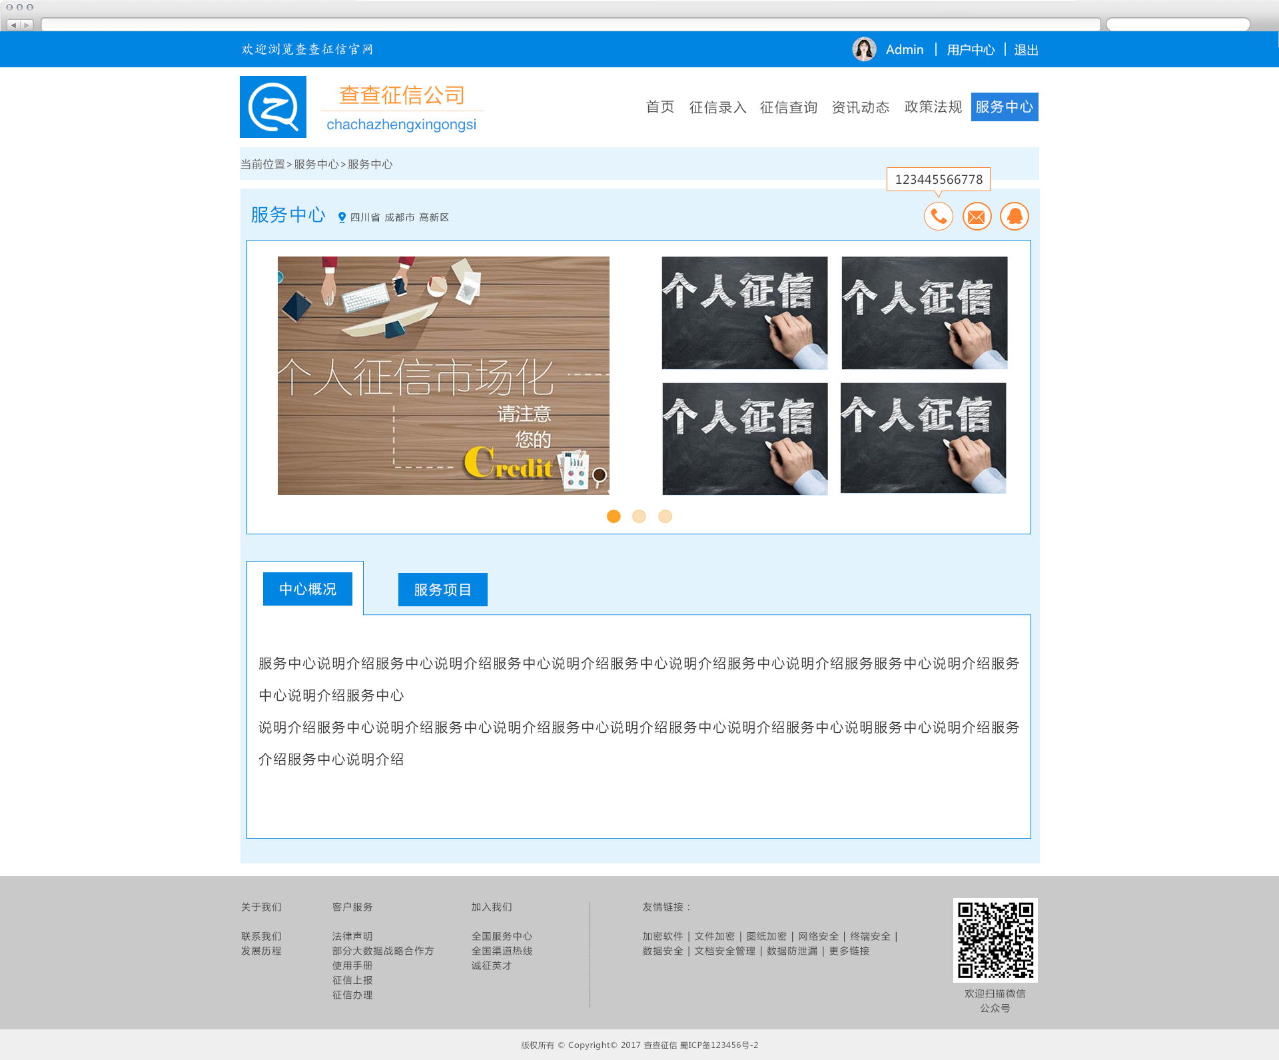Click 全国服务中心 footer link
The width and height of the screenshot is (1279, 1060).
(502, 936)
